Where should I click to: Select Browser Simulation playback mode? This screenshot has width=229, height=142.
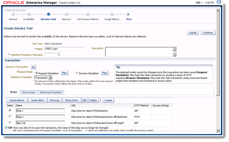coord(77,73)
